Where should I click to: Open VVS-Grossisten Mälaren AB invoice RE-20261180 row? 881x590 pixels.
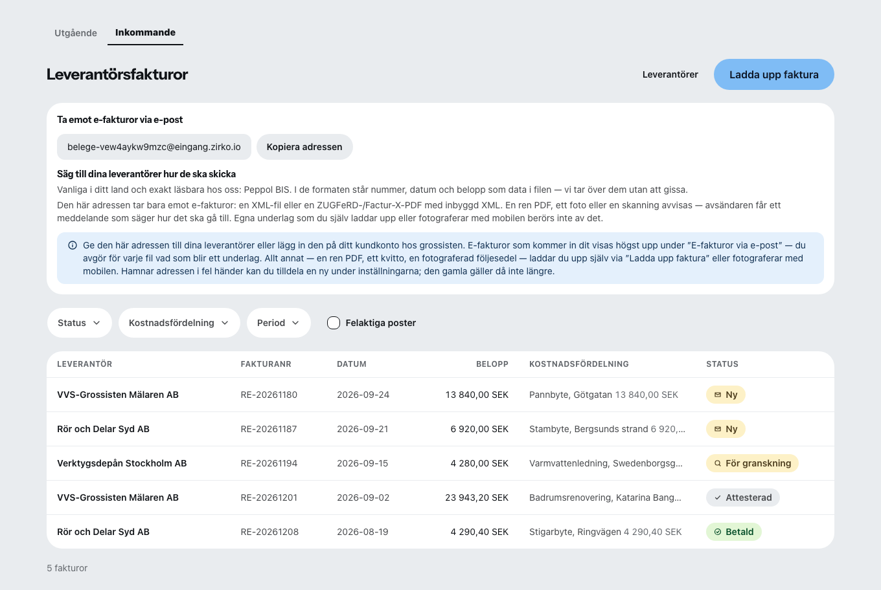point(440,395)
